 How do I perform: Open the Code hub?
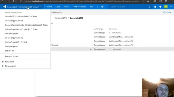[58, 7]
